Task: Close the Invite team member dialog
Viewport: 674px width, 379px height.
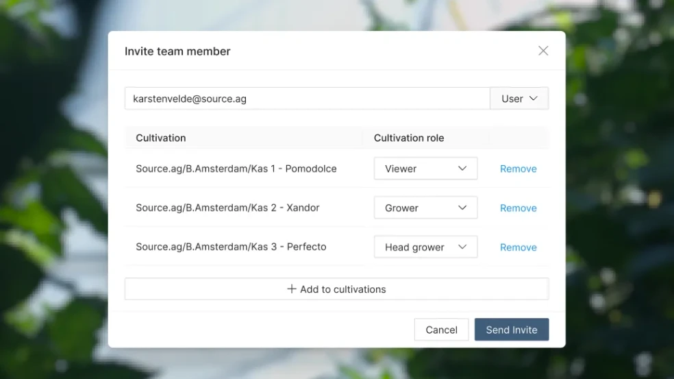Action: [x=543, y=51]
